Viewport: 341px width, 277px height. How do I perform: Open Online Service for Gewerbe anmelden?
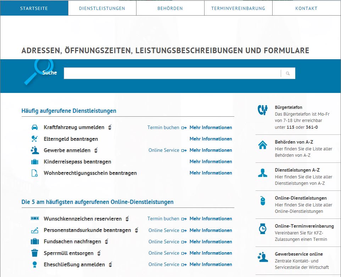[164, 150]
